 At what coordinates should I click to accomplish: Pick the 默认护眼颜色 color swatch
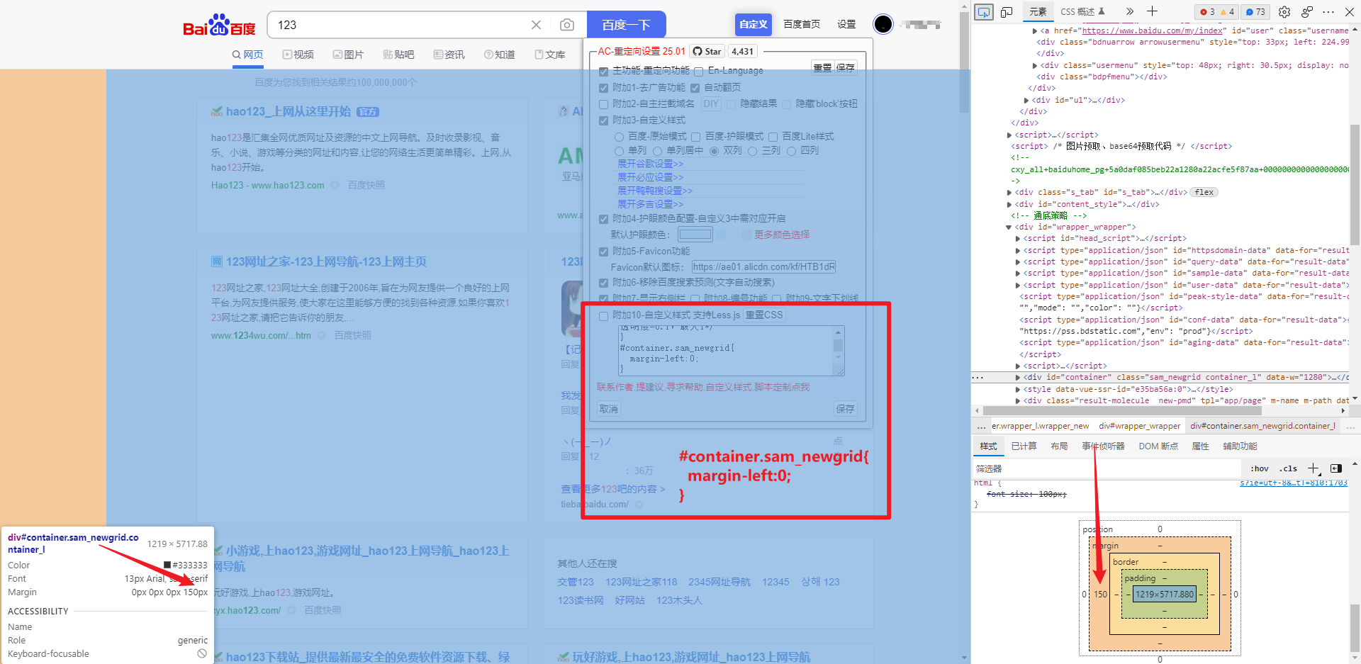coord(695,235)
